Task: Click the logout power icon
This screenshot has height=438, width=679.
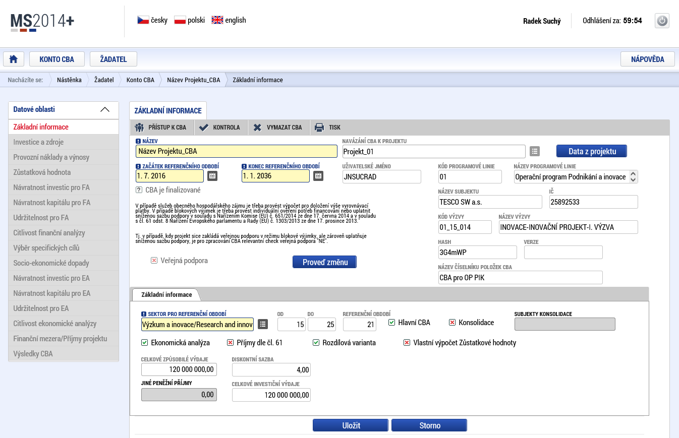Action: 662,21
